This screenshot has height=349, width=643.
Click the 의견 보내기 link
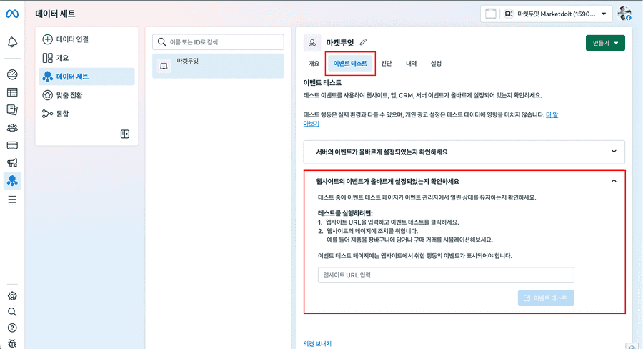click(317, 344)
